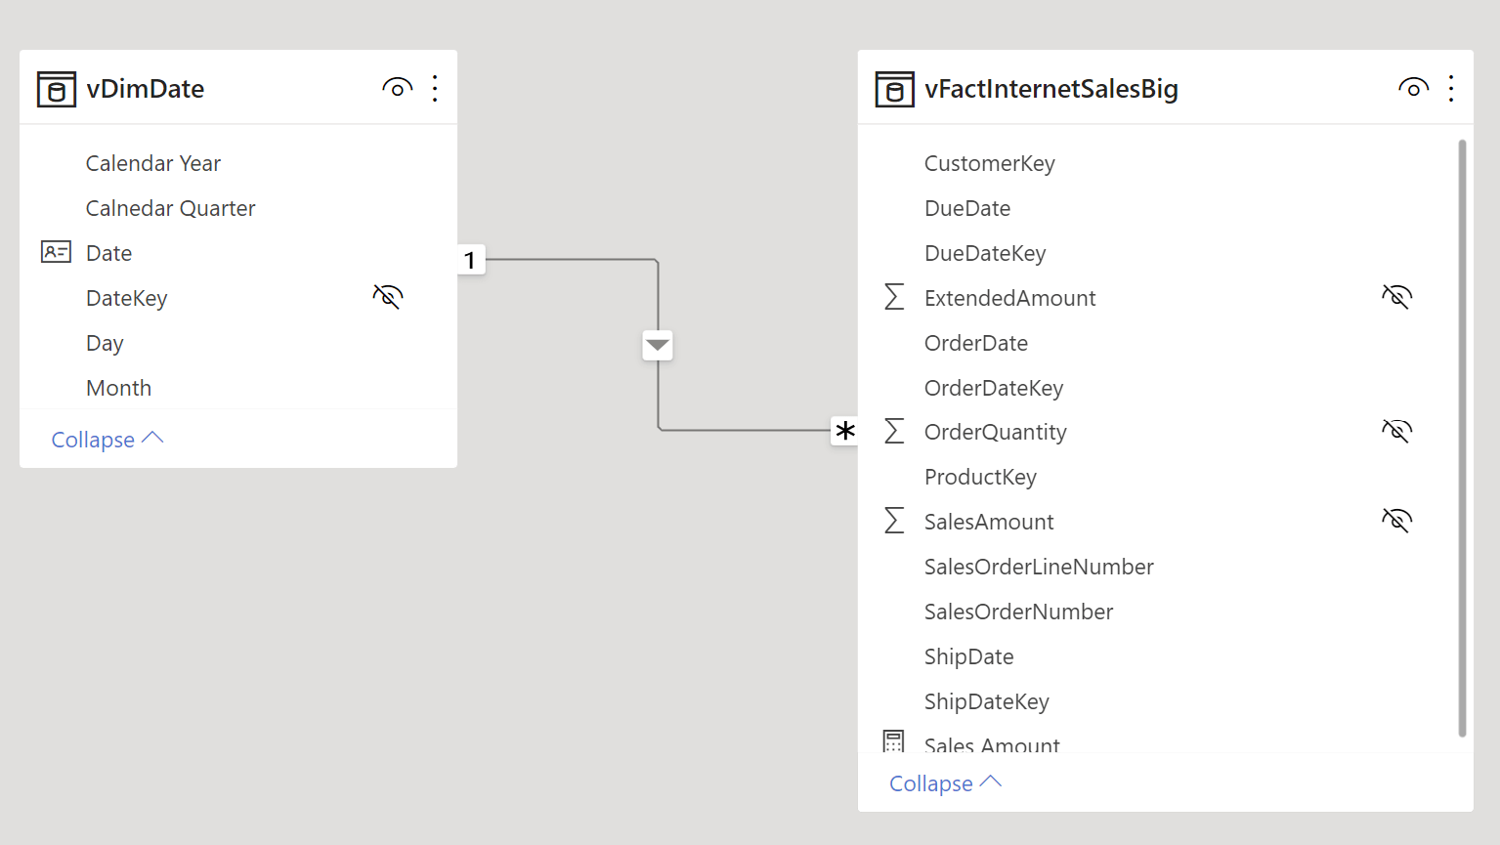Click the many-side asterisk marker on the relationship

pos(843,430)
